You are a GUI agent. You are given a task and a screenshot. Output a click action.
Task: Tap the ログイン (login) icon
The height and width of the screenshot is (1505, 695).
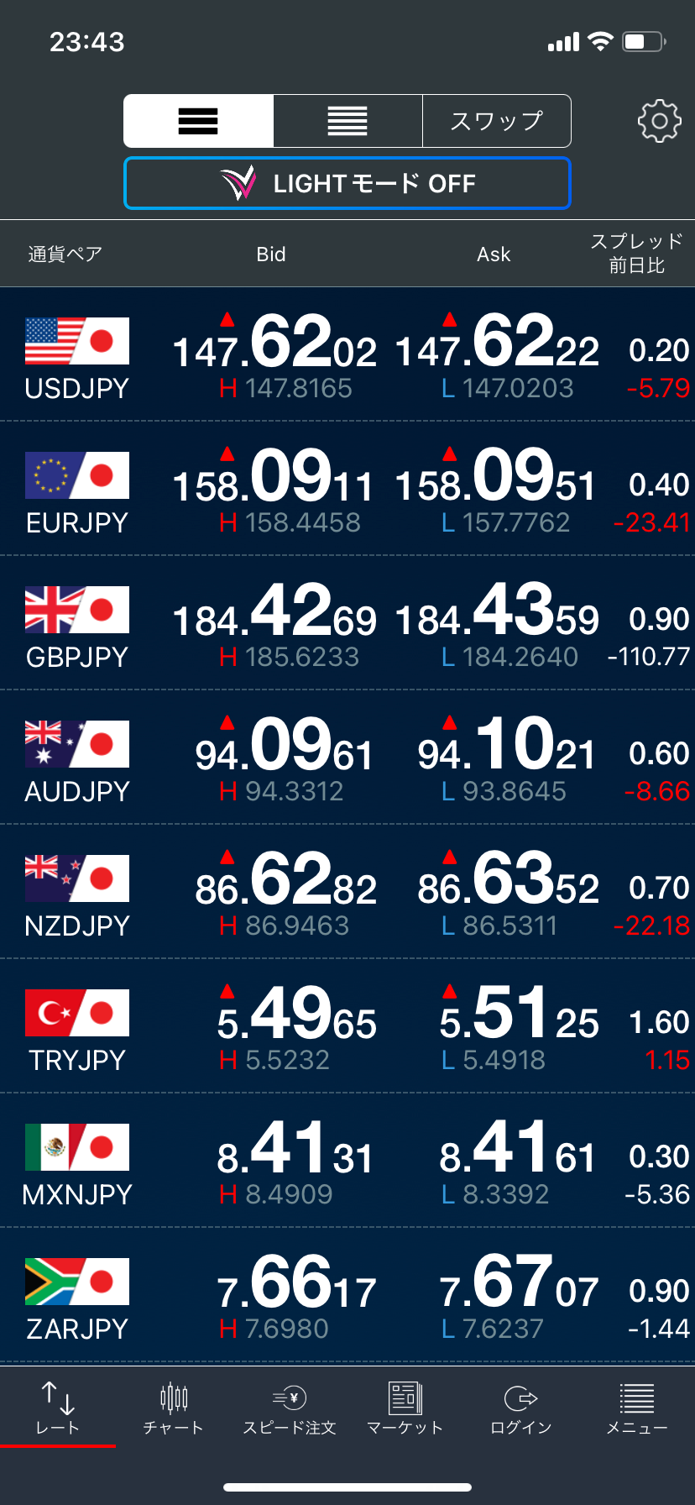[520, 1408]
